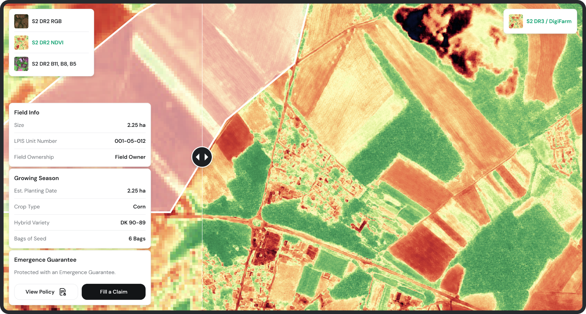Select the S2 DR2 RGB layer option

52,21
